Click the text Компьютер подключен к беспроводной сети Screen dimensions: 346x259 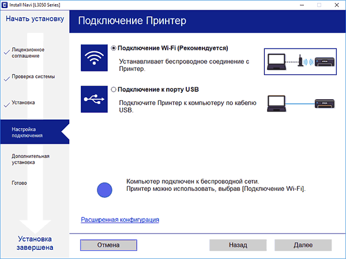click(x=193, y=182)
